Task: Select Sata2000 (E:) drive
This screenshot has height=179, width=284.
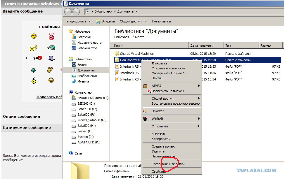Action: click(87, 109)
